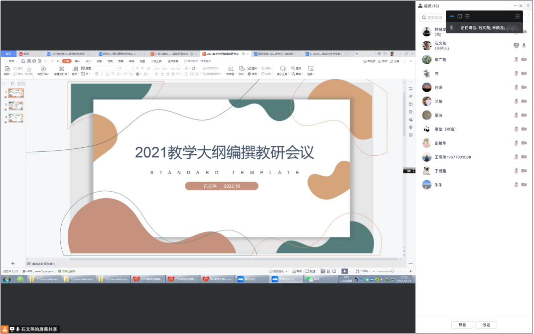Viewport: 534px width, 334px height.
Task: Click the camera-off icon next to 朱朱
Action: pyautogui.click(x=524, y=185)
